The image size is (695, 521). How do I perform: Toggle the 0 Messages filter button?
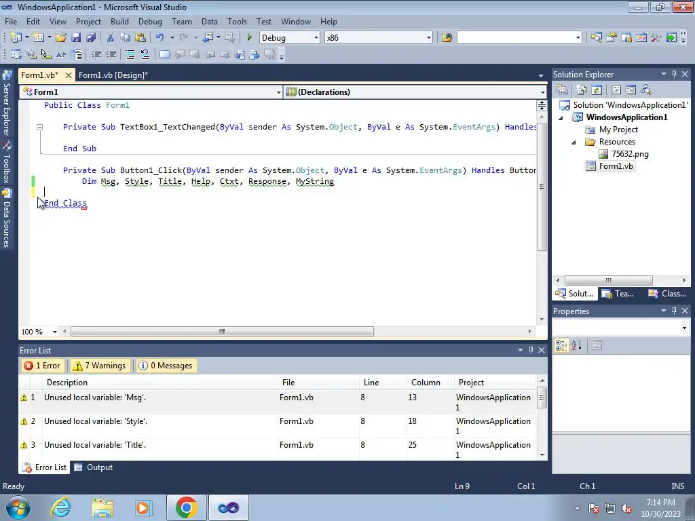click(x=166, y=366)
